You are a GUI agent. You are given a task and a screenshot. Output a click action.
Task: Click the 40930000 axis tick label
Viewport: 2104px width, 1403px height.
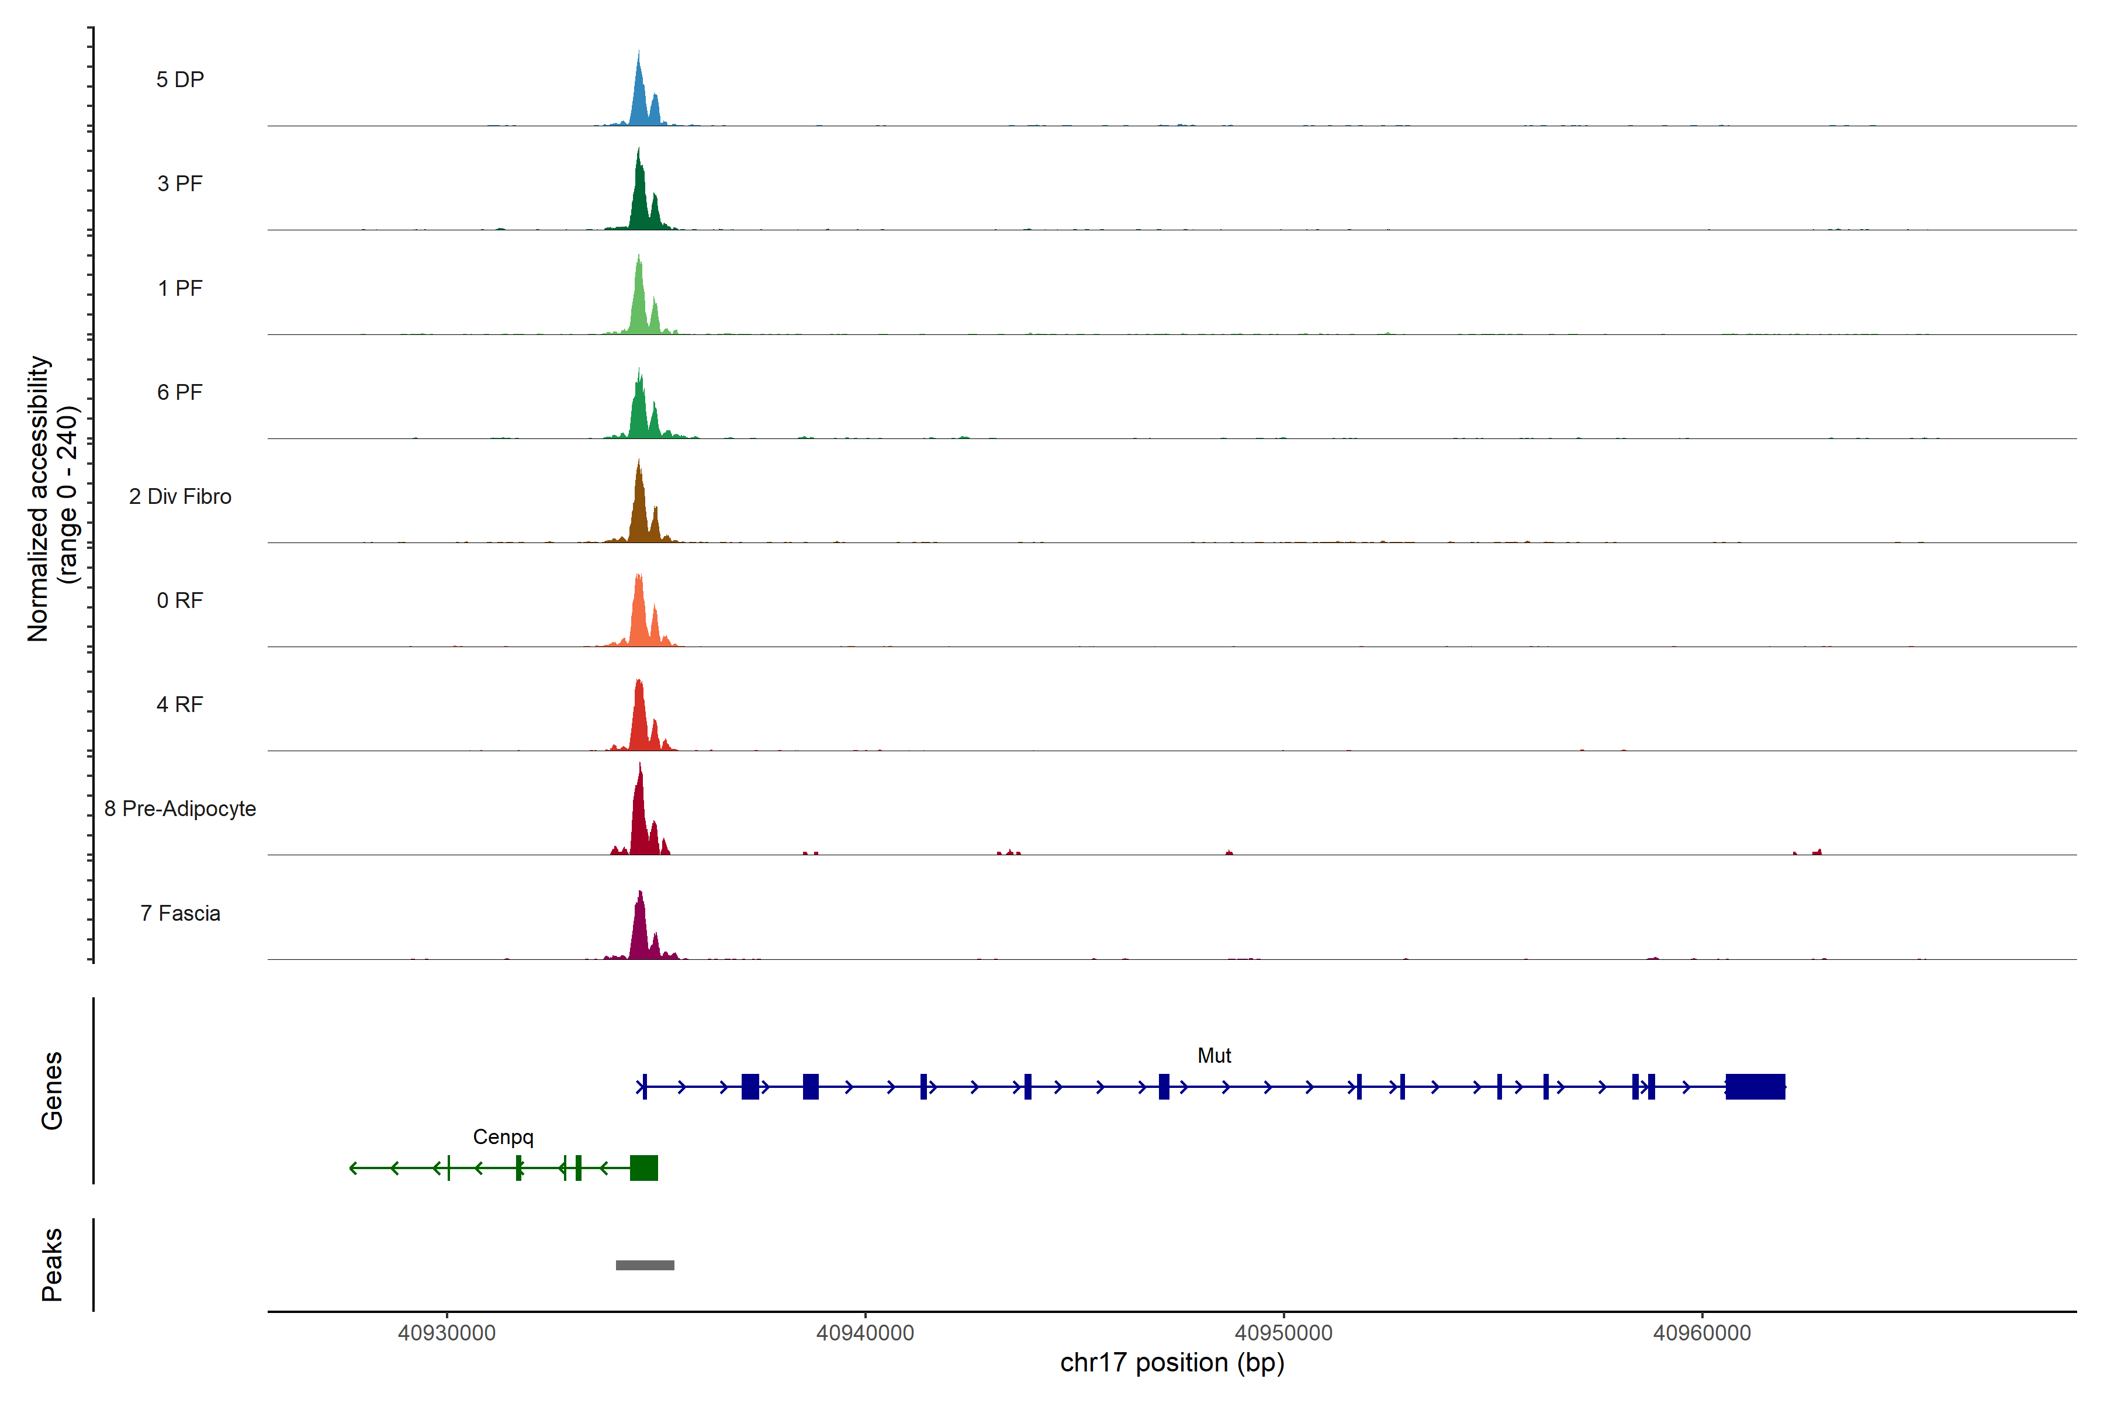pos(447,1333)
